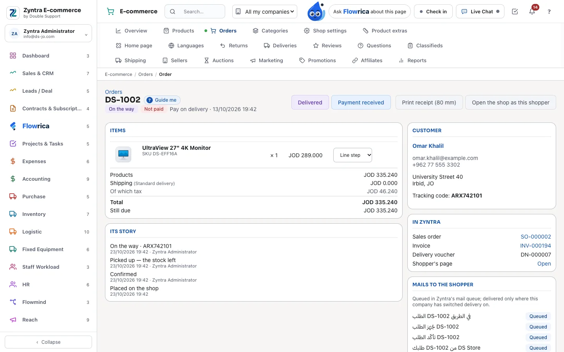Open the tasks checkbox icon in the top bar

coord(515,12)
